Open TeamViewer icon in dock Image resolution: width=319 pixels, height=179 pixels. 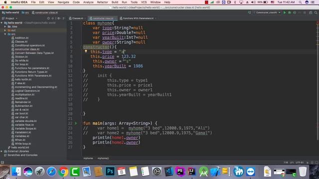point(250,172)
